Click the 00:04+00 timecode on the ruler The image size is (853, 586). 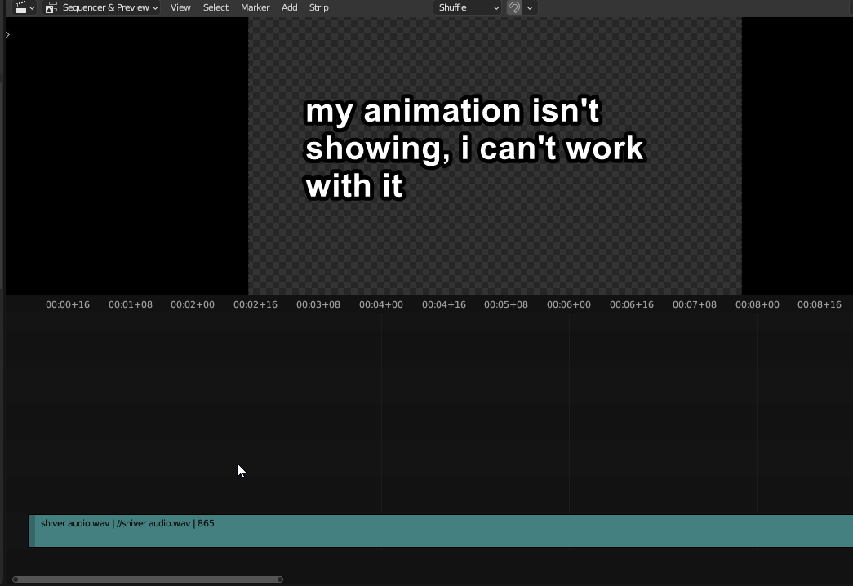click(381, 304)
